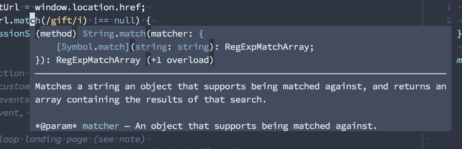The height and width of the screenshot is (149, 462).
Task: Place cursor on the highlighted match call
Action: point(27,21)
